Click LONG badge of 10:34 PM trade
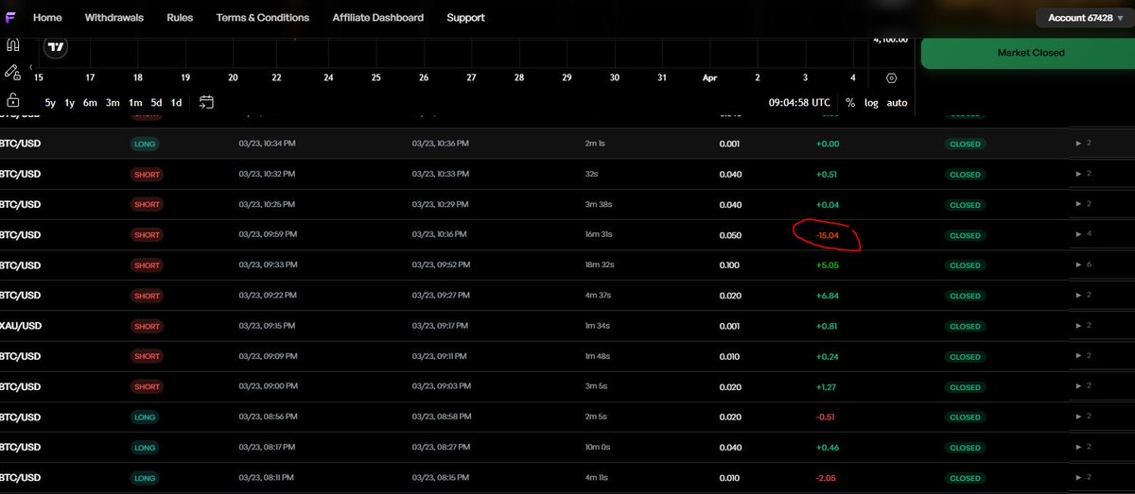Image resolution: width=1135 pixels, height=494 pixels. 146,145
